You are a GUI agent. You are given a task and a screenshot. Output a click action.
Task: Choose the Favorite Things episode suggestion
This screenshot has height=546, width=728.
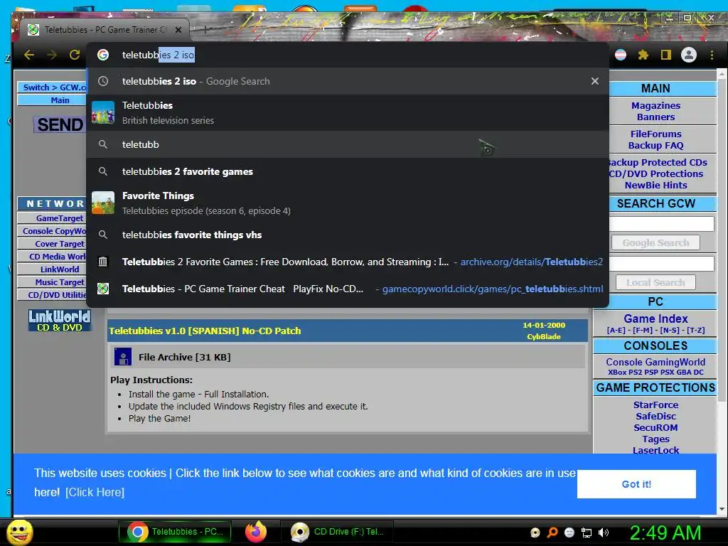[348, 203]
